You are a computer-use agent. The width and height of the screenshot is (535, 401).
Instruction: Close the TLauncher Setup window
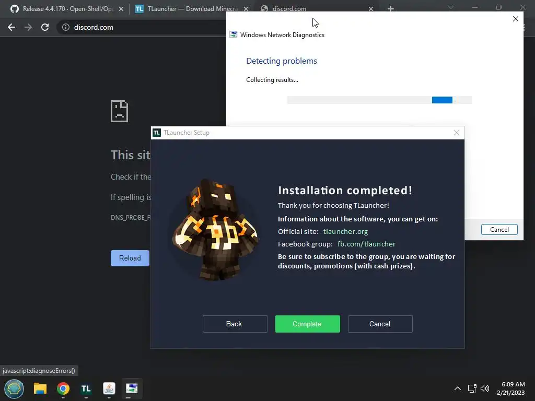pos(457,133)
